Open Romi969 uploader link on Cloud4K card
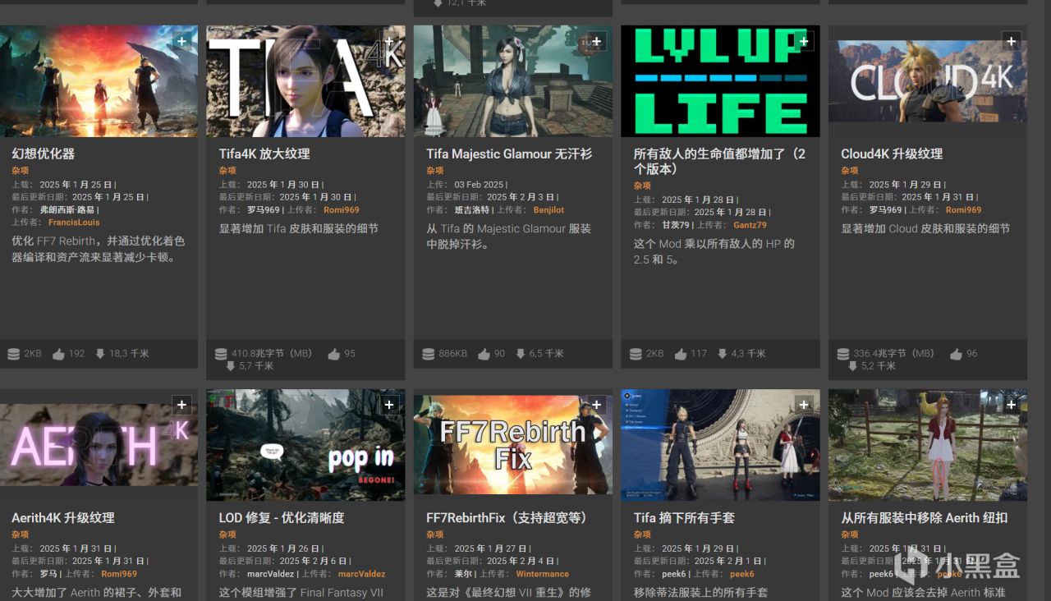Viewport: 1051px width, 601px height. coord(963,210)
